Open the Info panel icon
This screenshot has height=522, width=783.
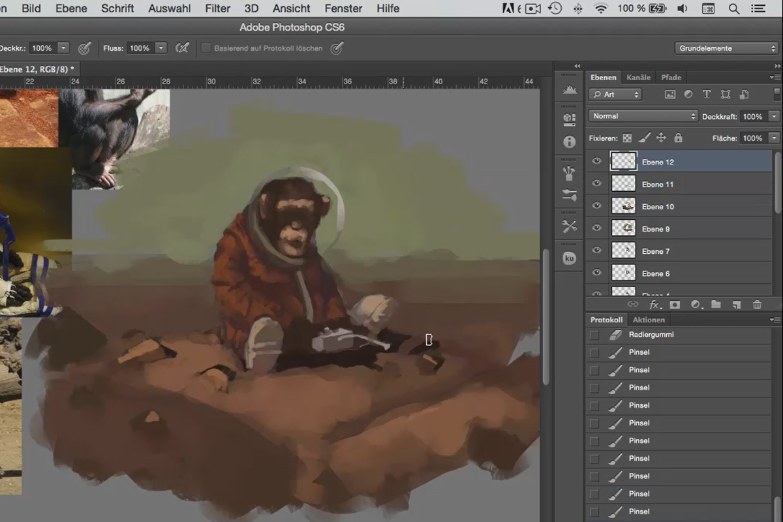click(569, 142)
